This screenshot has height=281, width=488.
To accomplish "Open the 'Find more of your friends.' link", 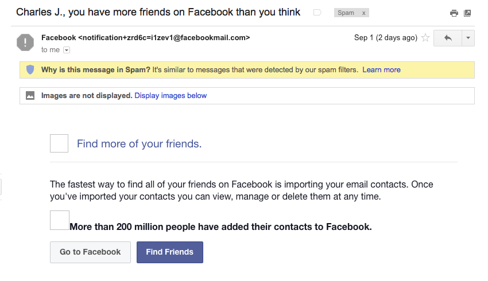I will [x=139, y=144].
